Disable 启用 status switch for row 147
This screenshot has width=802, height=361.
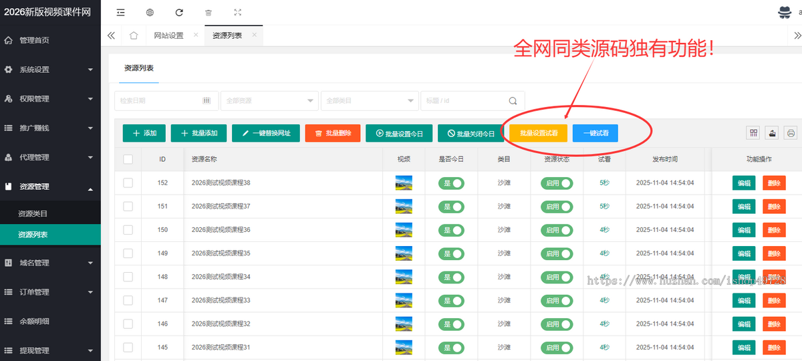(557, 300)
